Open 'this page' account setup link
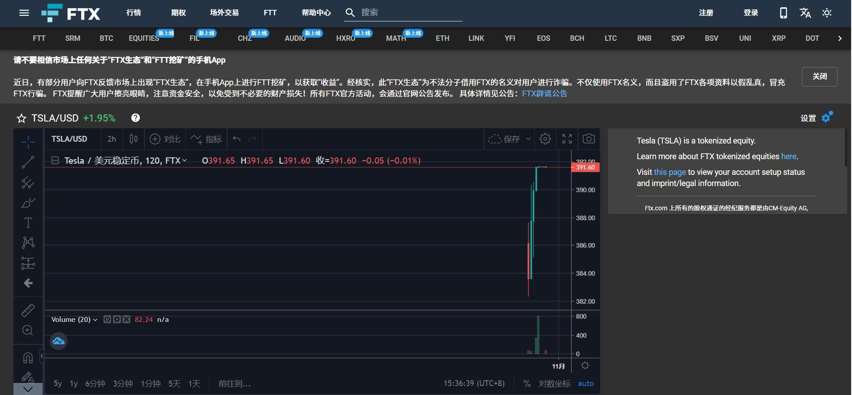The image size is (852, 395). tap(670, 172)
